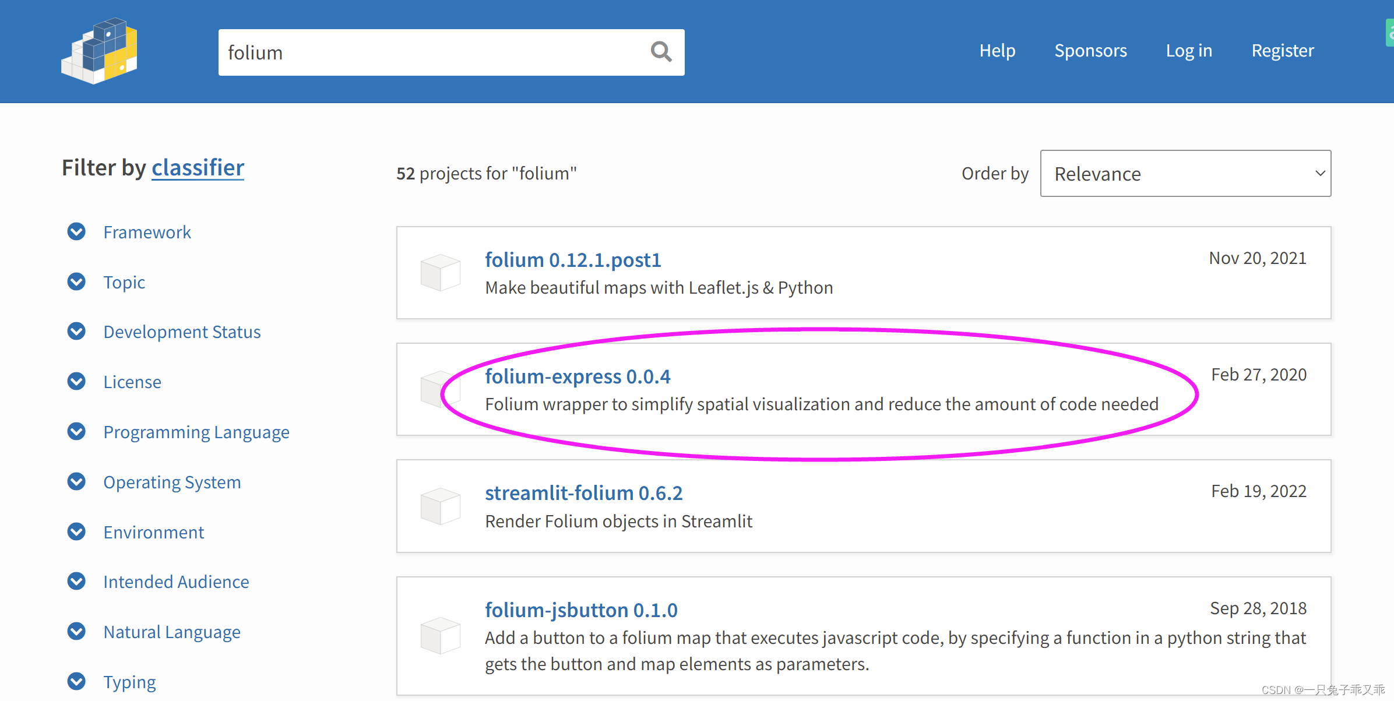The width and height of the screenshot is (1394, 701).
Task: Open folium-jsbutton 0.1.0 project
Action: 581,610
